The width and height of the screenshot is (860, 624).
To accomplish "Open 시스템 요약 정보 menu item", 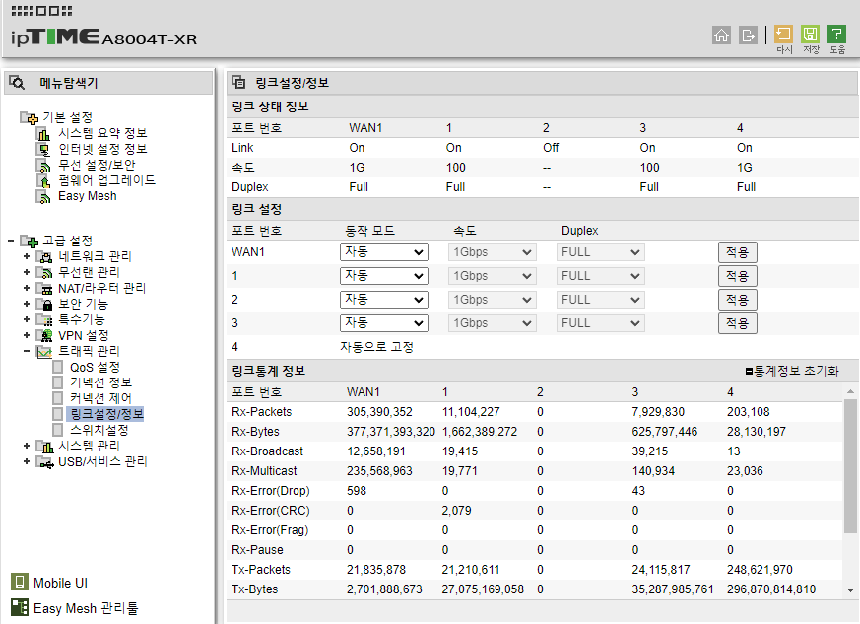I will [x=102, y=133].
